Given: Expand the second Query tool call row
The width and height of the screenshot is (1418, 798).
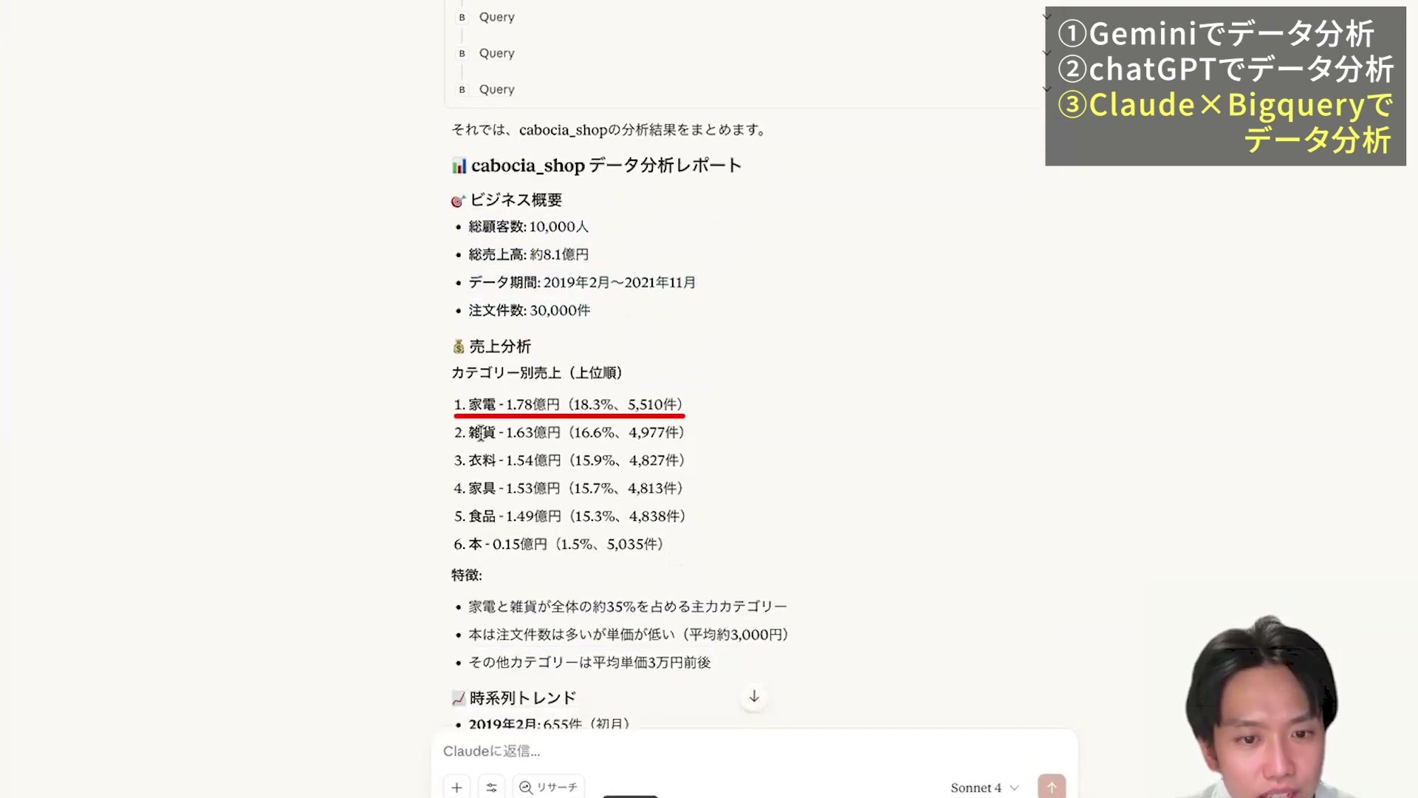Looking at the screenshot, I should point(746,53).
